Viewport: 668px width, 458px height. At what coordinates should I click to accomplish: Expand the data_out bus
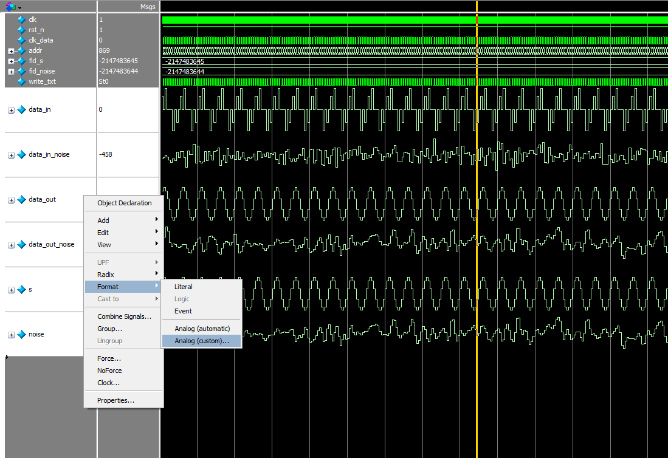click(x=11, y=200)
